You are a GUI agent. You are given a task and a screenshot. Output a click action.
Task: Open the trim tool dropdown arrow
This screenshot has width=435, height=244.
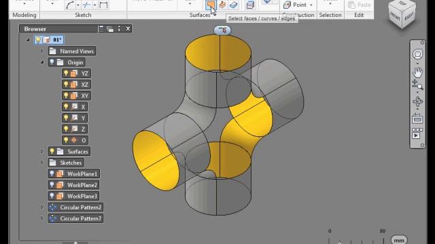pyautogui.click(x=95, y=5)
